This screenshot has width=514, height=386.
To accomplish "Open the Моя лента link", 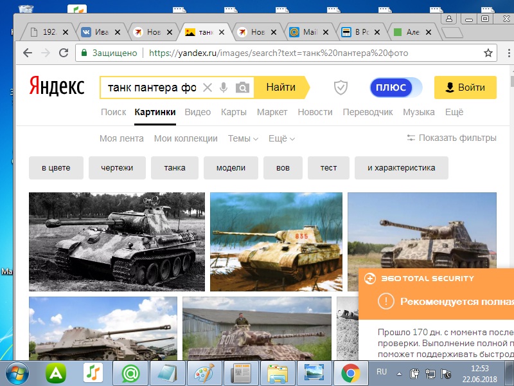I will [x=121, y=138].
